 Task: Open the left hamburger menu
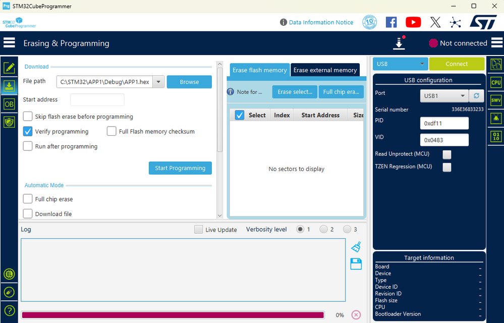point(9,43)
